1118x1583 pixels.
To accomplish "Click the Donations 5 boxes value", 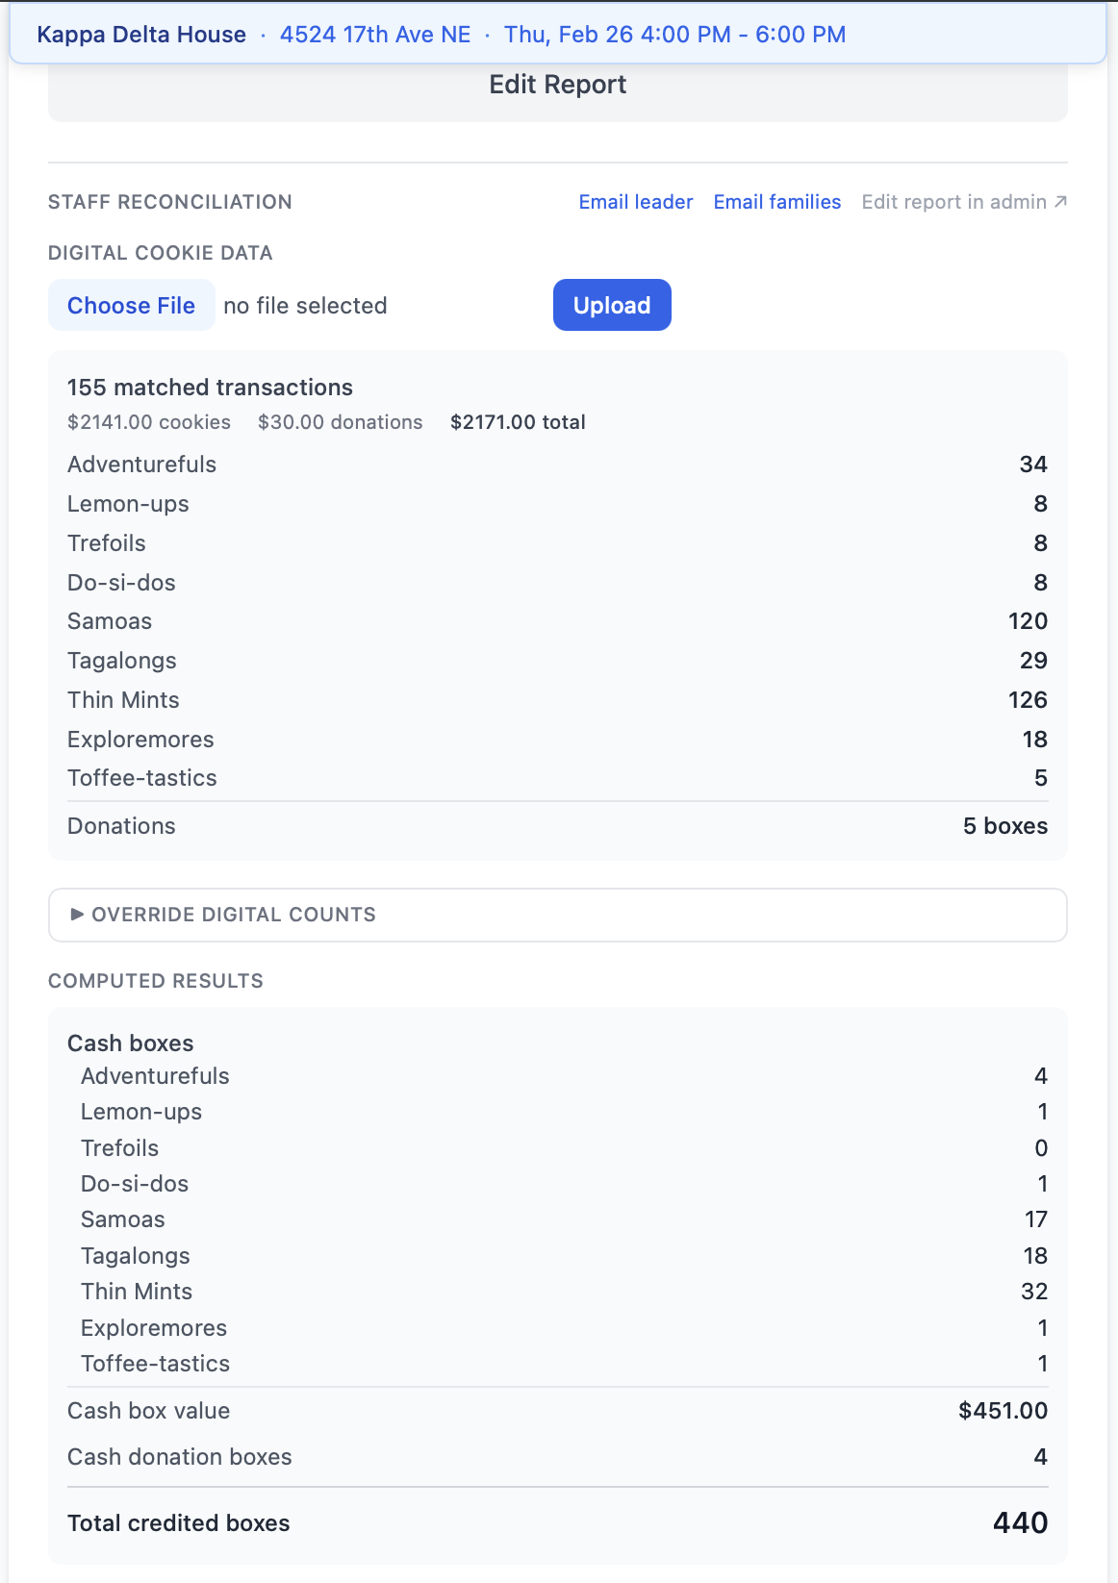I will tap(1004, 826).
